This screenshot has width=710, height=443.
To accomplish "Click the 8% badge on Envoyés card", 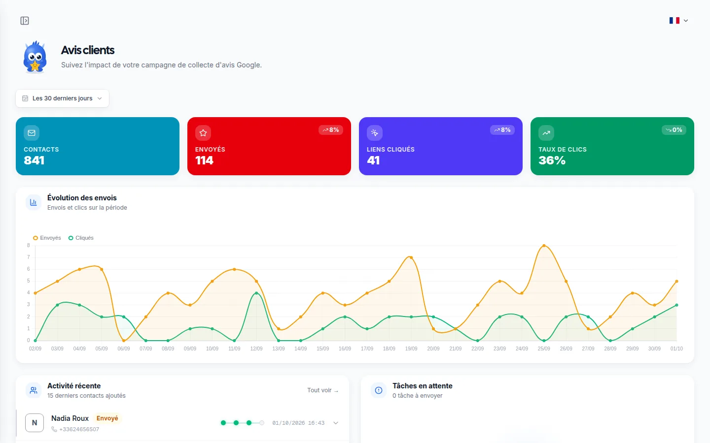I will point(331,130).
